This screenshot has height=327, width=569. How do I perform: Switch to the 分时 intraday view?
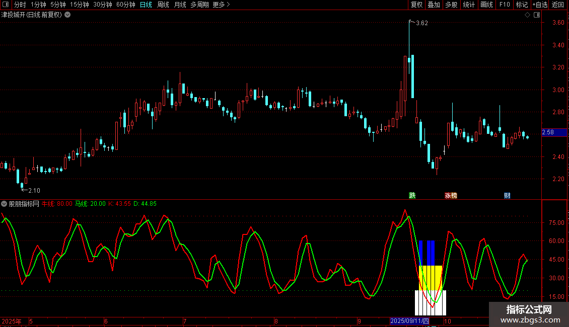coord(20,5)
